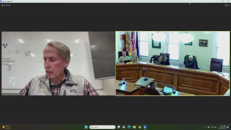Open the network status icon
Viewport: 231px width, 130px height.
pyautogui.click(x=212, y=127)
